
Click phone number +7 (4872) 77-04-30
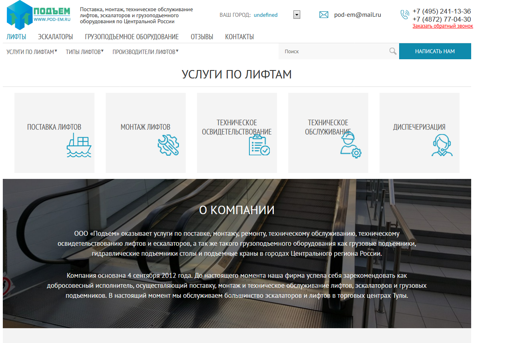click(442, 19)
